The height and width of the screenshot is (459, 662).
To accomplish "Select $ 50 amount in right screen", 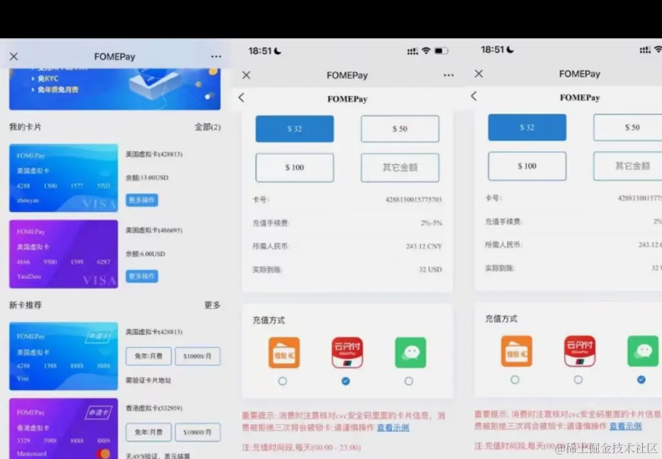I will coord(628,127).
